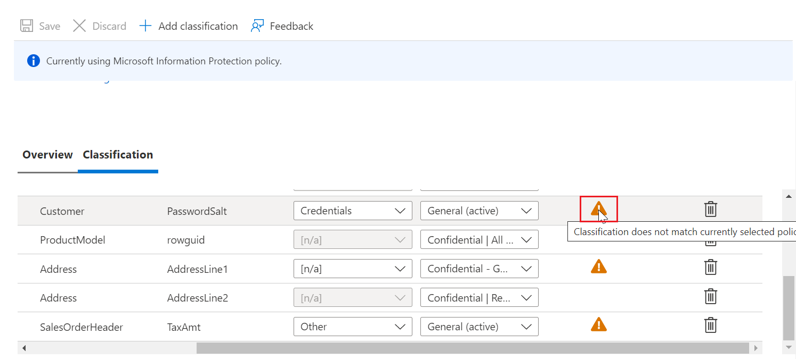Click the vertical scrollbar up arrow
Screen dimensions: 796x359
point(789,196)
